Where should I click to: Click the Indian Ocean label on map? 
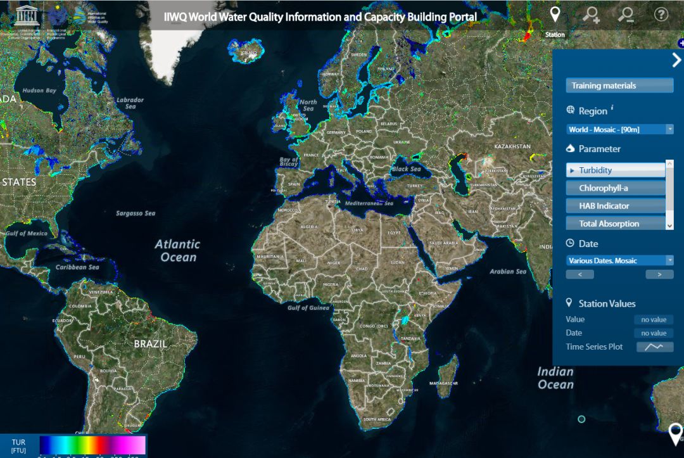555,378
